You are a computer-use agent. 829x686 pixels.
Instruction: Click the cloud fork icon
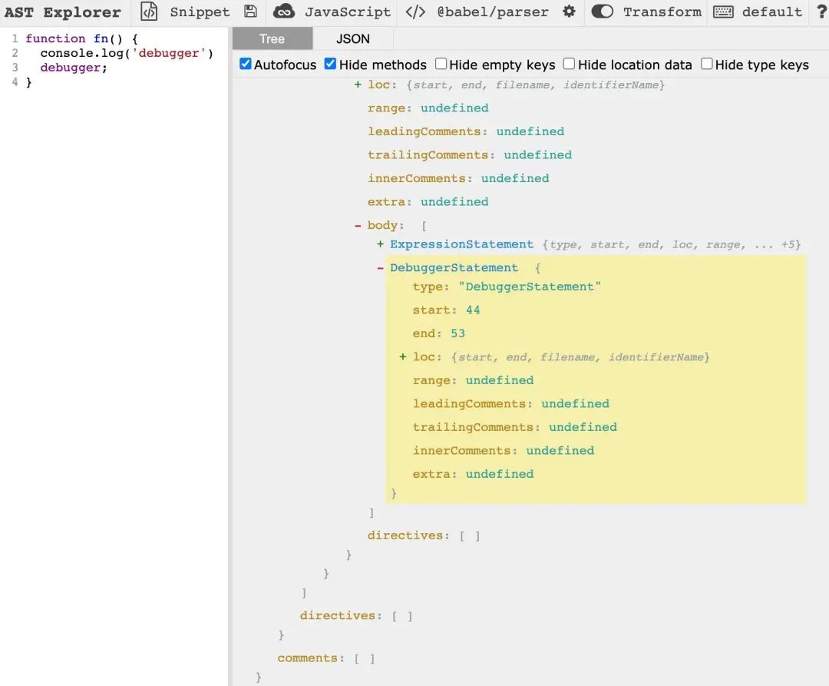point(284,11)
